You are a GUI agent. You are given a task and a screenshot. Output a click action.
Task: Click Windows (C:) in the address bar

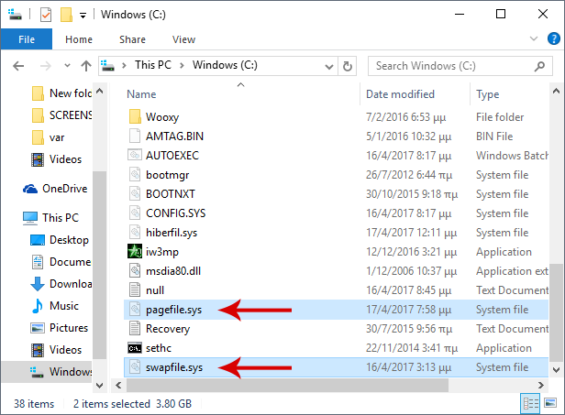pyautogui.click(x=225, y=65)
